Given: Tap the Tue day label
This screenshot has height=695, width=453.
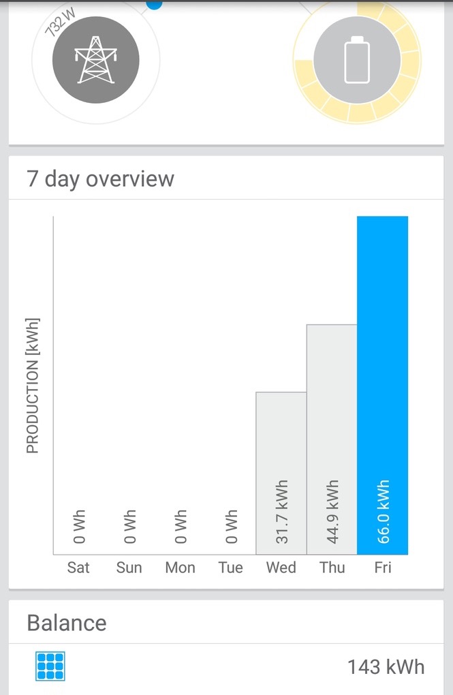Looking at the screenshot, I should [230, 568].
